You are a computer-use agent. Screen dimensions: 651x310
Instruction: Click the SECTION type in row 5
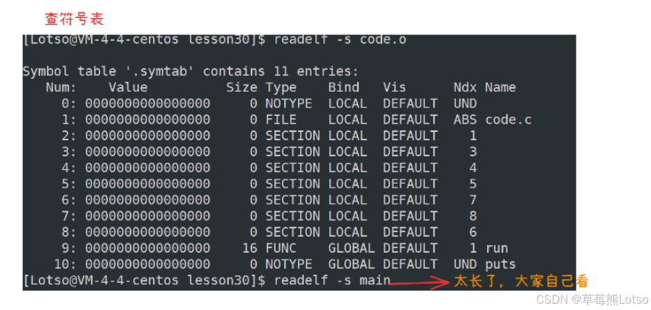[x=293, y=184]
